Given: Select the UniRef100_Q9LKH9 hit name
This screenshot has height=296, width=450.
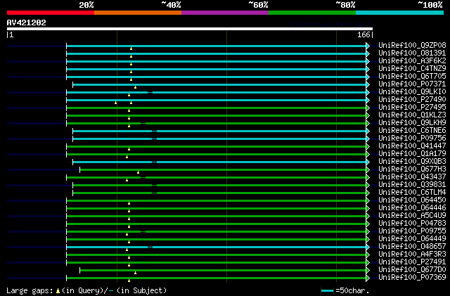Looking at the screenshot, I should pos(412,123).
